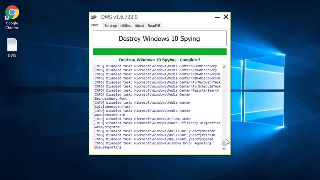
Task: Switch to the About tab
Action: coord(139,25)
